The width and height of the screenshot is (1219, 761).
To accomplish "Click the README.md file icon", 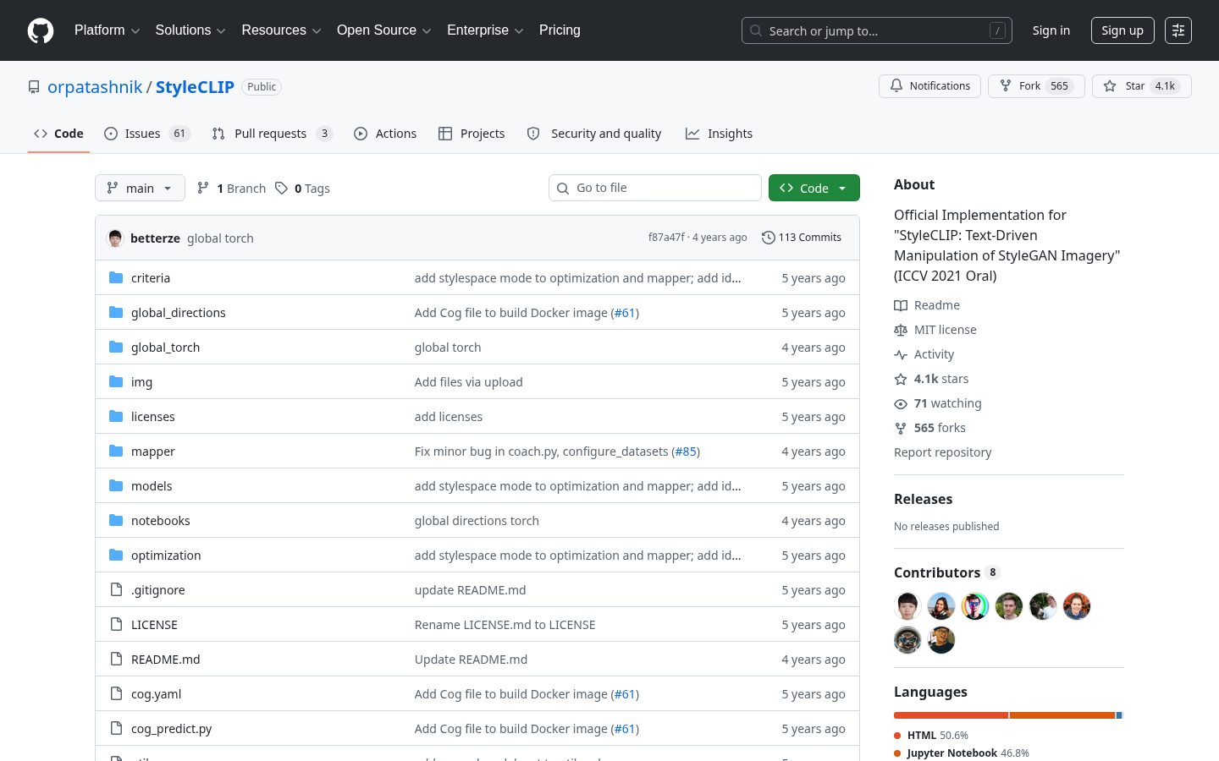I will [116, 660].
